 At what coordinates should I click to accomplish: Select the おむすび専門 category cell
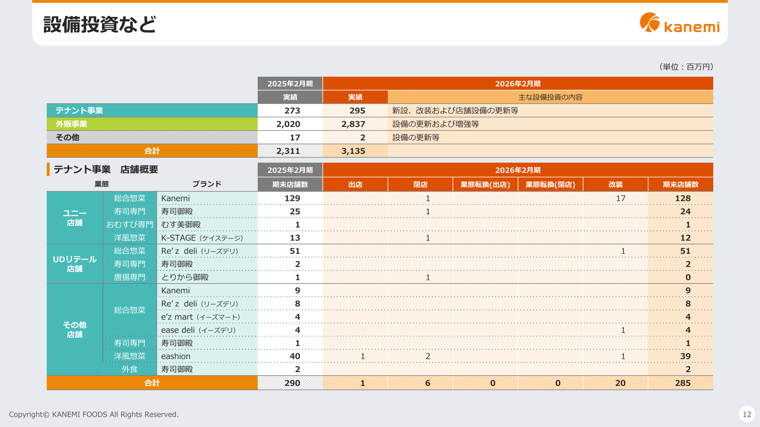(x=130, y=225)
